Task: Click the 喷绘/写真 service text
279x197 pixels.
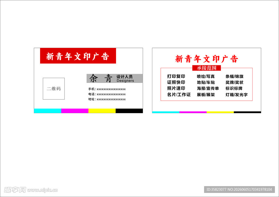Action: (x=206, y=76)
